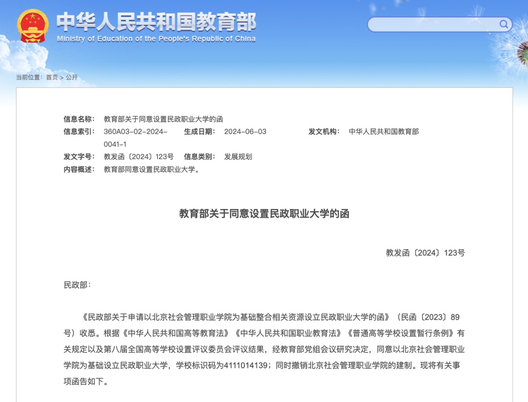Click the search magnifier icon
The image size is (528, 402).
[x=504, y=24]
